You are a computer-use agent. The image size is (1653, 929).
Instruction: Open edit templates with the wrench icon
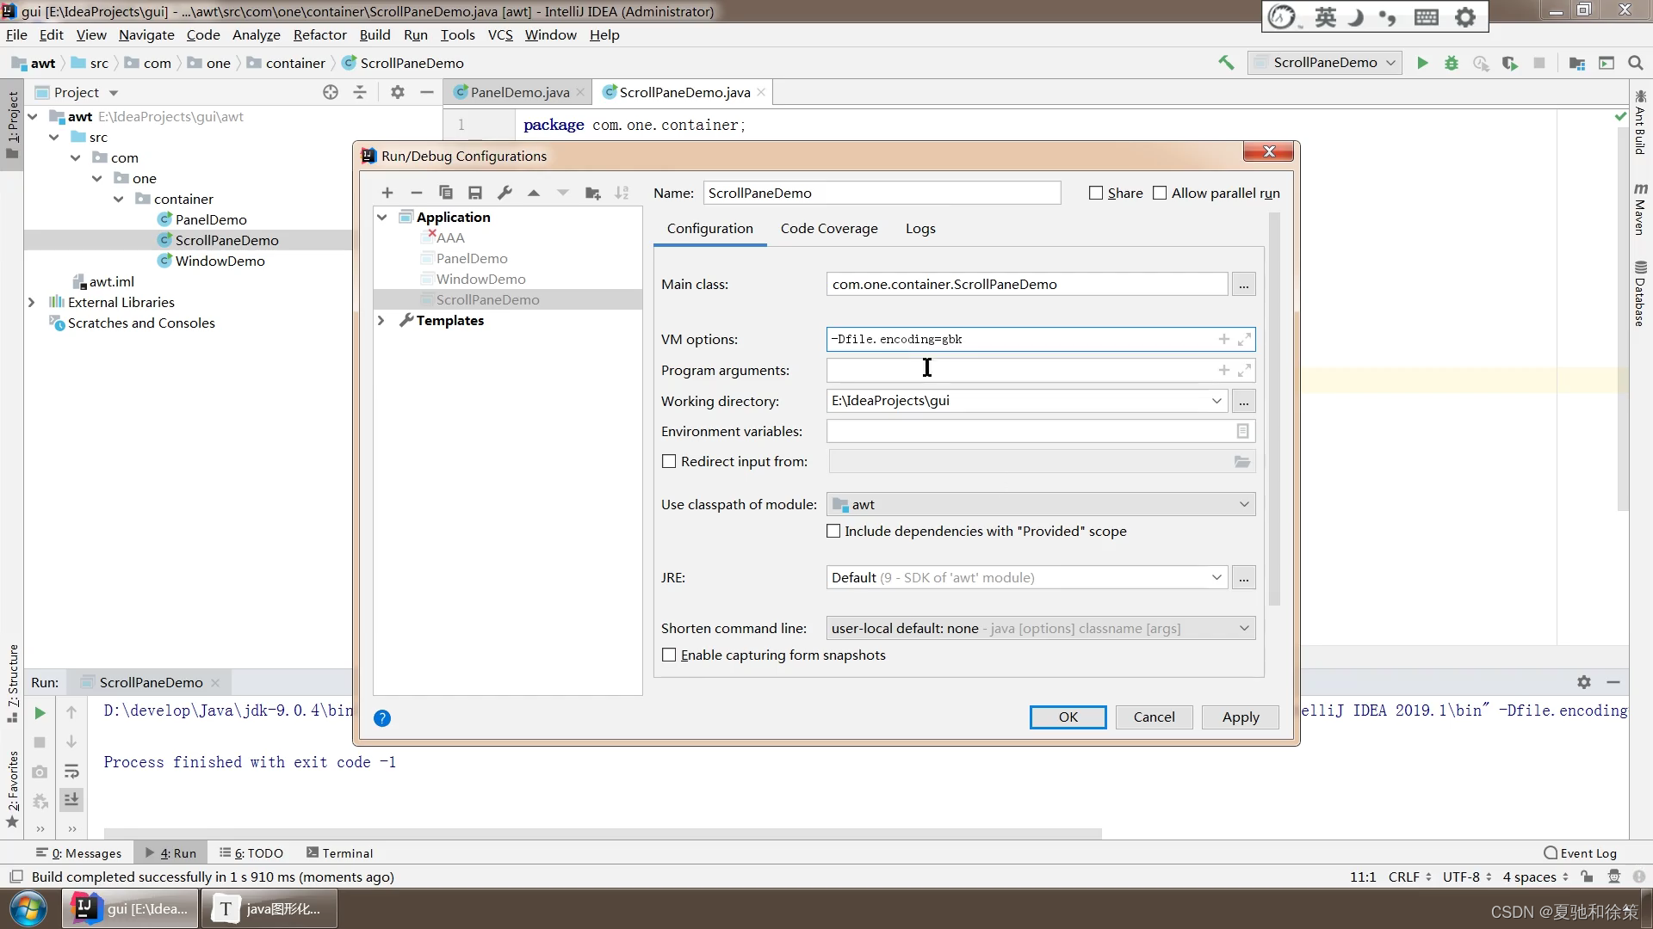coord(505,193)
